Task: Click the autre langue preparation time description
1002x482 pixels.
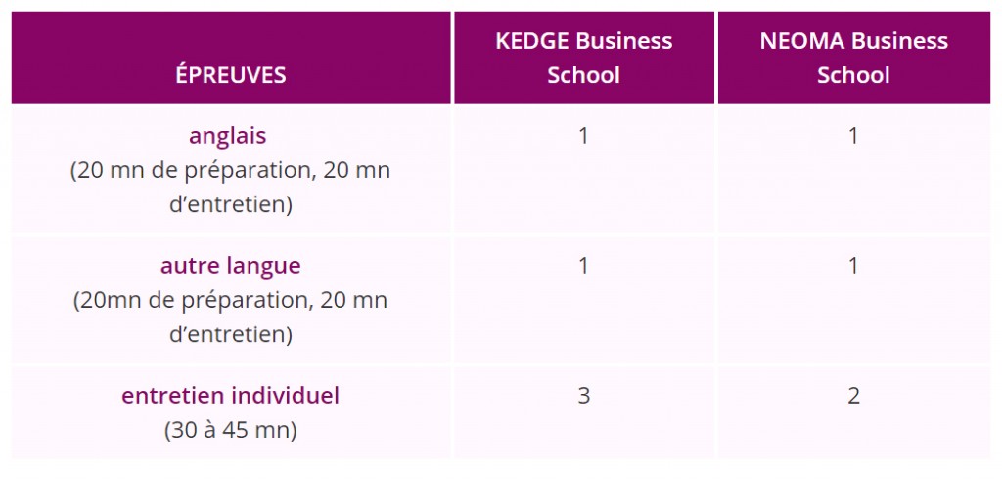Action: tap(231, 318)
